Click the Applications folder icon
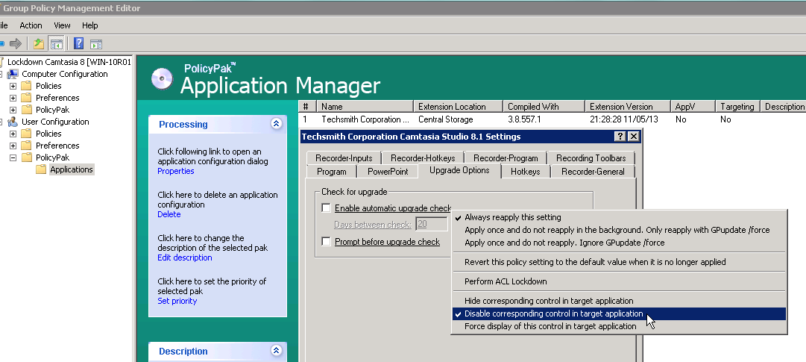The height and width of the screenshot is (362, 806). (41, 169)
